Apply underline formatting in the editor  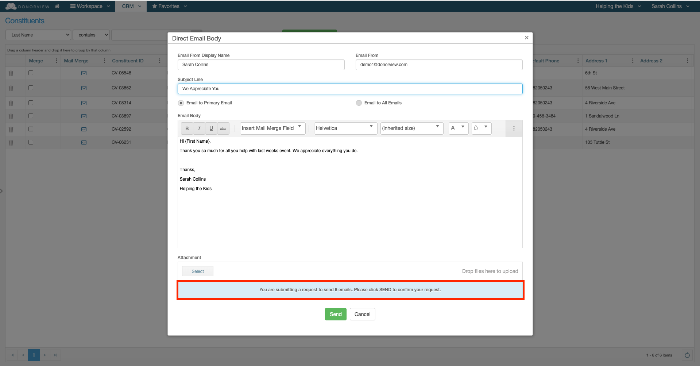coord(211,128)
